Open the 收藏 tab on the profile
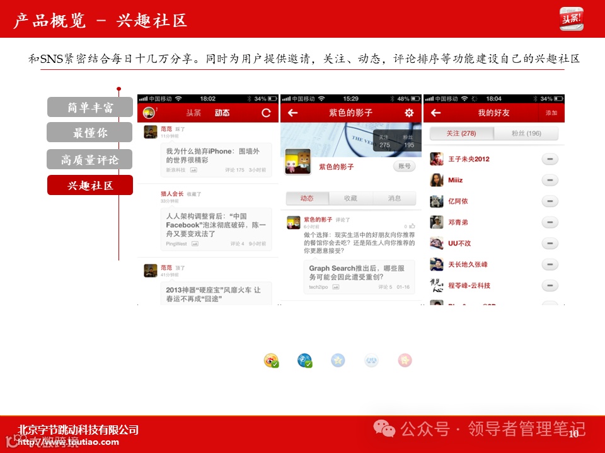This screenshot has width=605, height=453. point(350,198)
